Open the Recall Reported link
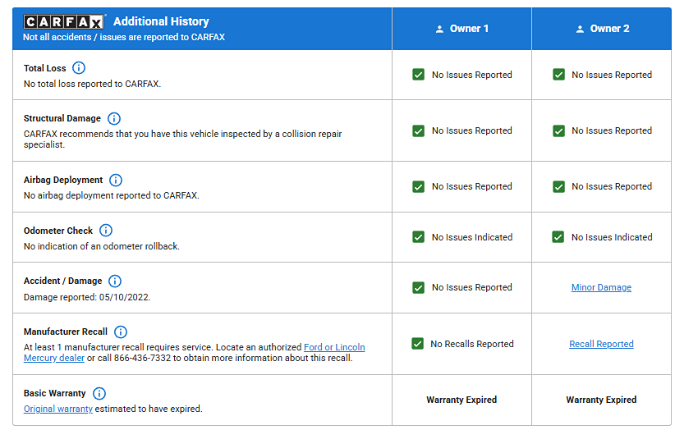 click(601, 344)
